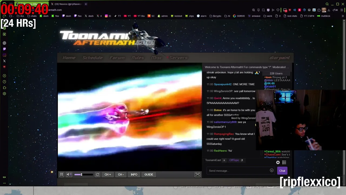Open Spacepunk42's username in chat
346x195 pixels.
[223, 84]
